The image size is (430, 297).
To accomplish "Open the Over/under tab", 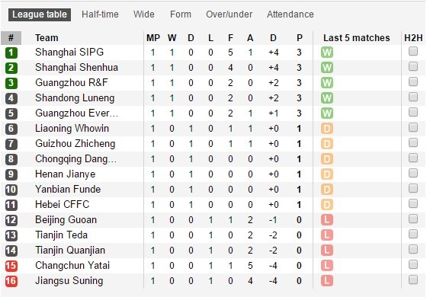I will (x=229, y=14).
